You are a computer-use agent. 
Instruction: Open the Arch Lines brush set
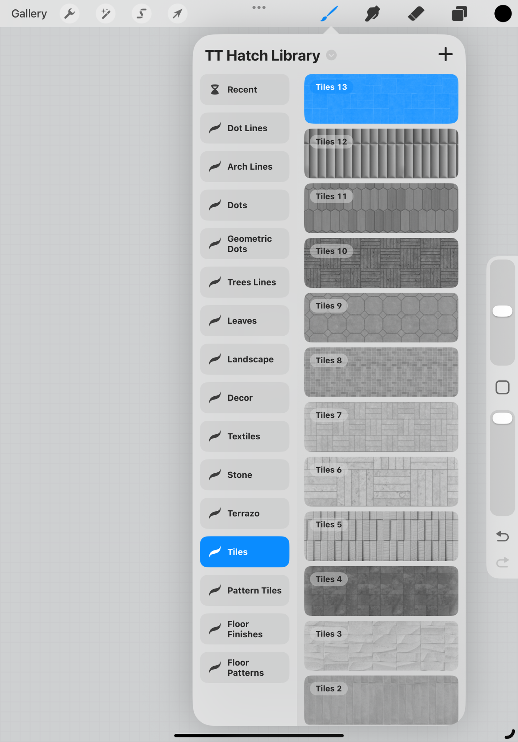point(244,167)
